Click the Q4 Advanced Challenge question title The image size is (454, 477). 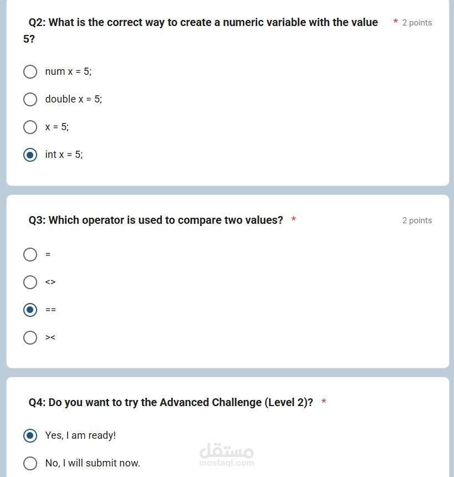(x=171, y=402)
